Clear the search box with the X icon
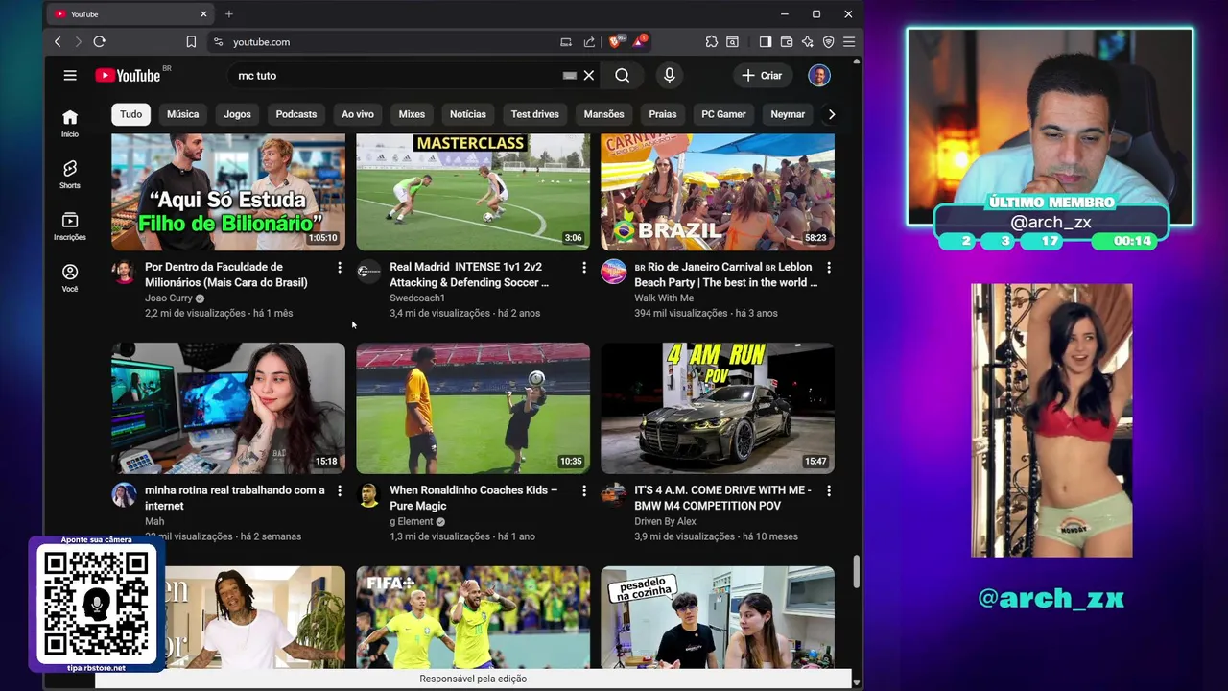The height and width of the screenshot is (691, 1228). 589,75
